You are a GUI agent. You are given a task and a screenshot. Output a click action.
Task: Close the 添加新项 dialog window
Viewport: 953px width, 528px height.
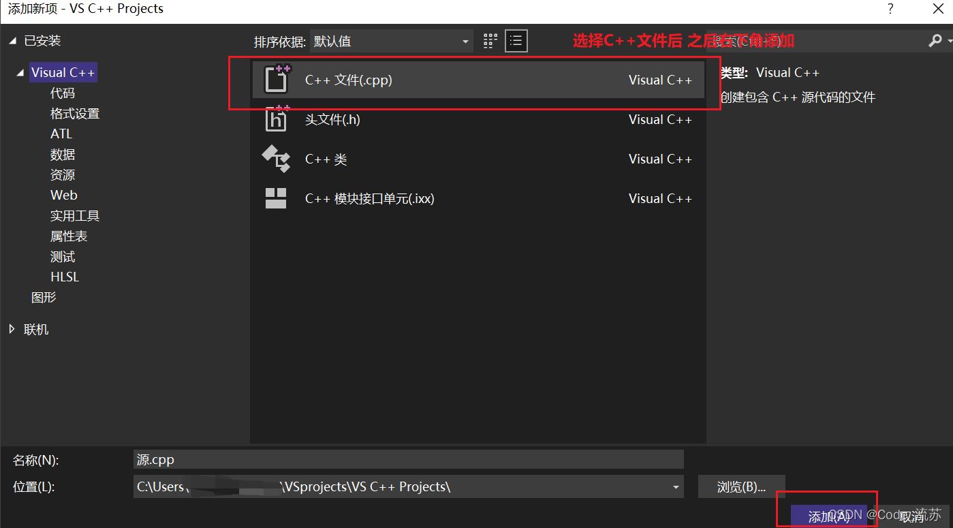[937, 9]
